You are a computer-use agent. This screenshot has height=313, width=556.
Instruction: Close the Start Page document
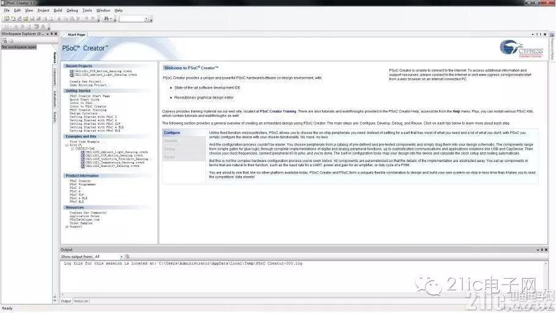point(545,34)
